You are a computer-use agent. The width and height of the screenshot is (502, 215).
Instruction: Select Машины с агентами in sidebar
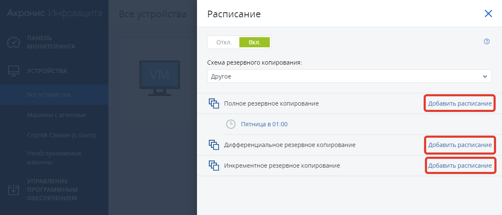point(57,115)
